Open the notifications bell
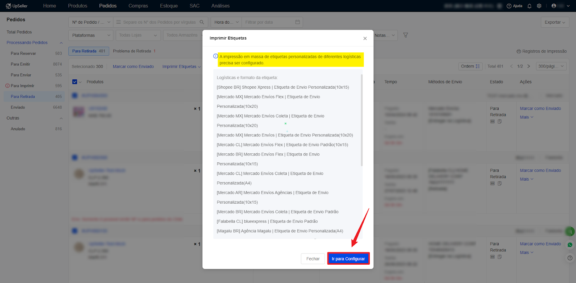Image resolution: width=576 pixels, height=283 pixels. click(x=529, y=6)
